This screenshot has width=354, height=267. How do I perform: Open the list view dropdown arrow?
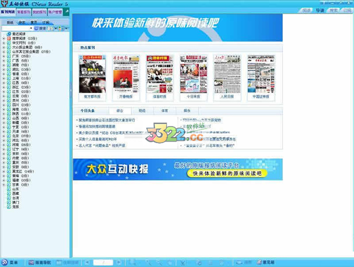(x=66, y=29)
